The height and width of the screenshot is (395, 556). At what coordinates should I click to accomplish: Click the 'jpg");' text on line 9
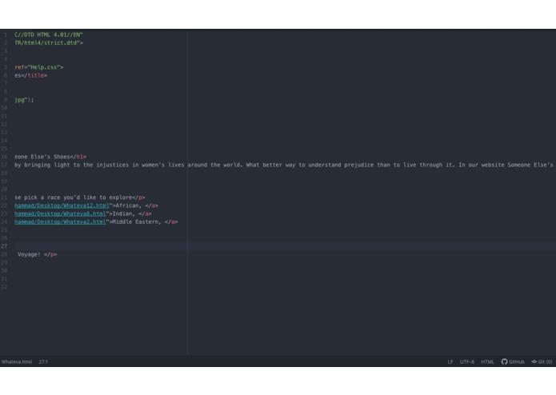pos(24,99)
